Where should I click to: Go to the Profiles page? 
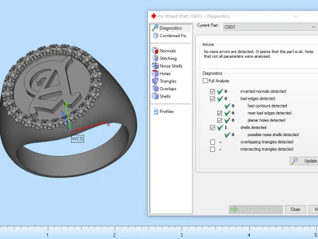point(167,112)
